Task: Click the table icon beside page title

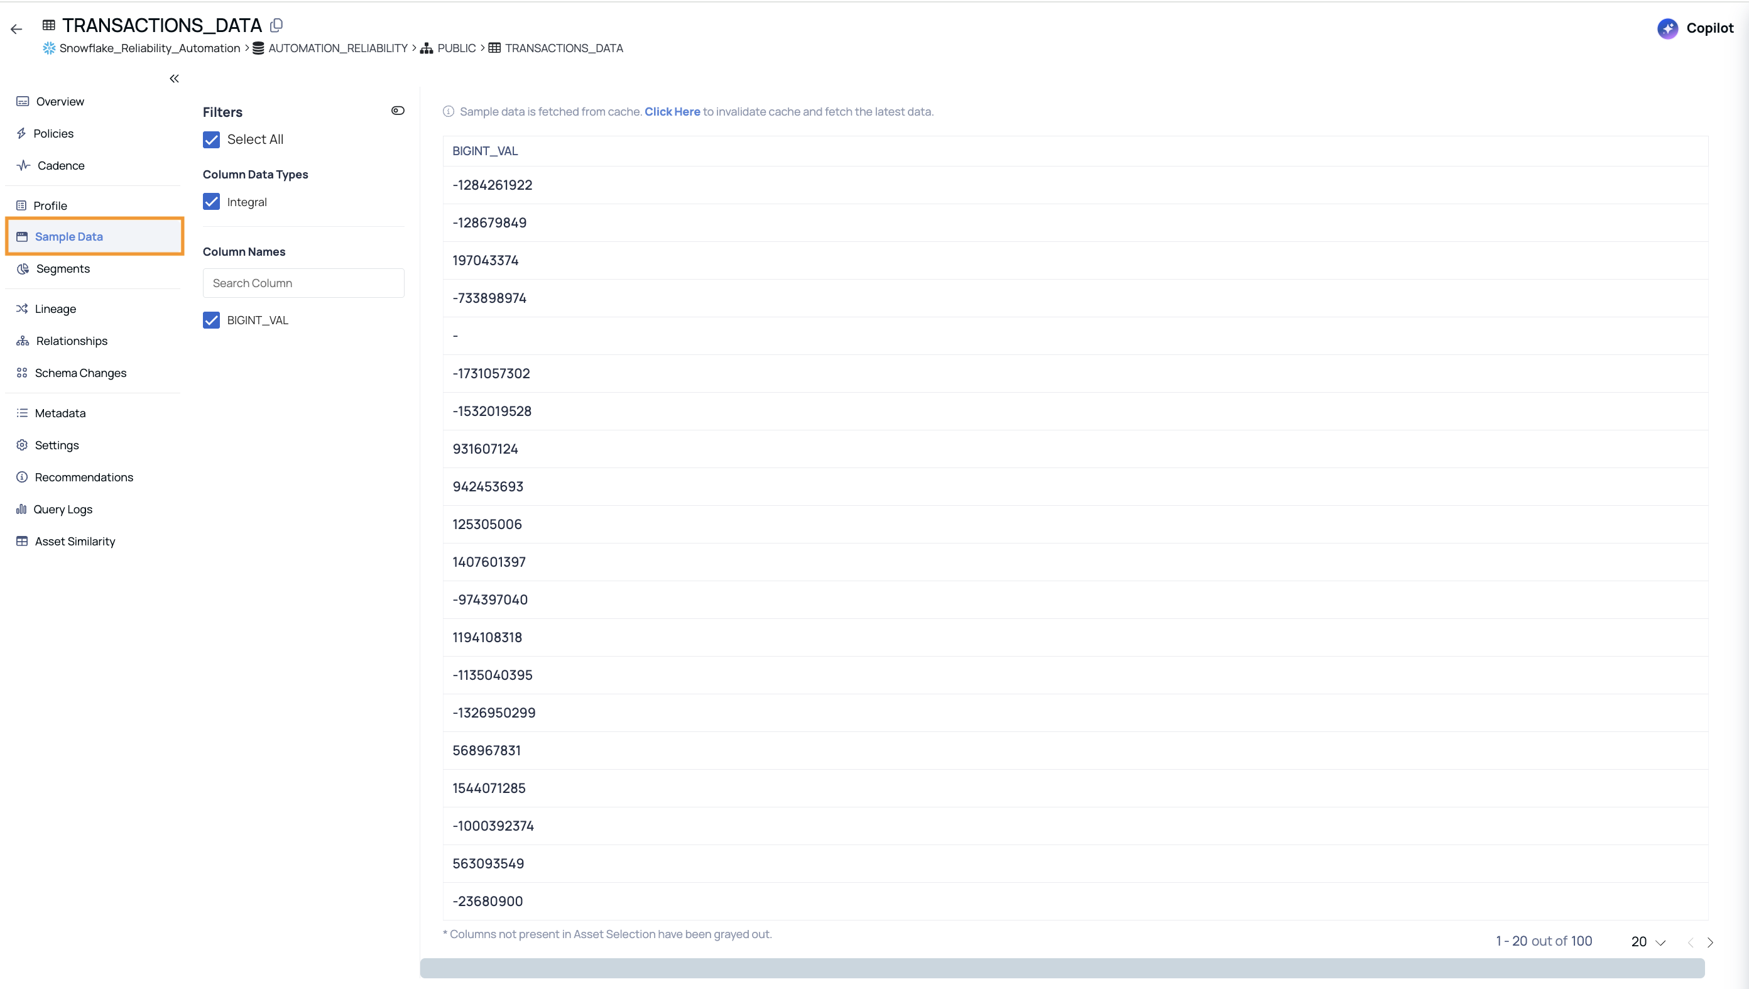Action: coord(48,25)
